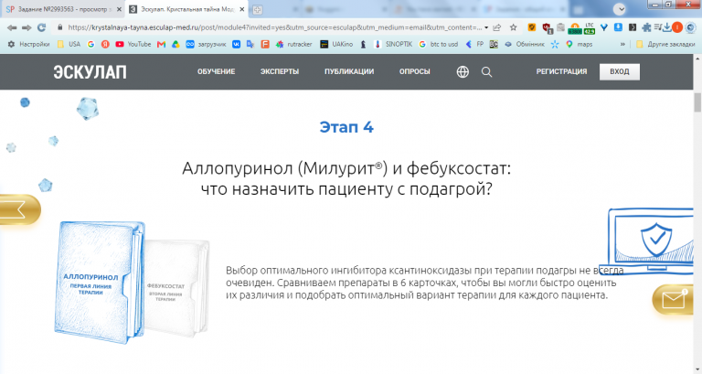Image resolution: width=702 pixels, height=374 pixels.
Task: Close the Эскулап Кристальная тайна tab
Action: click(x=241, y=9)
